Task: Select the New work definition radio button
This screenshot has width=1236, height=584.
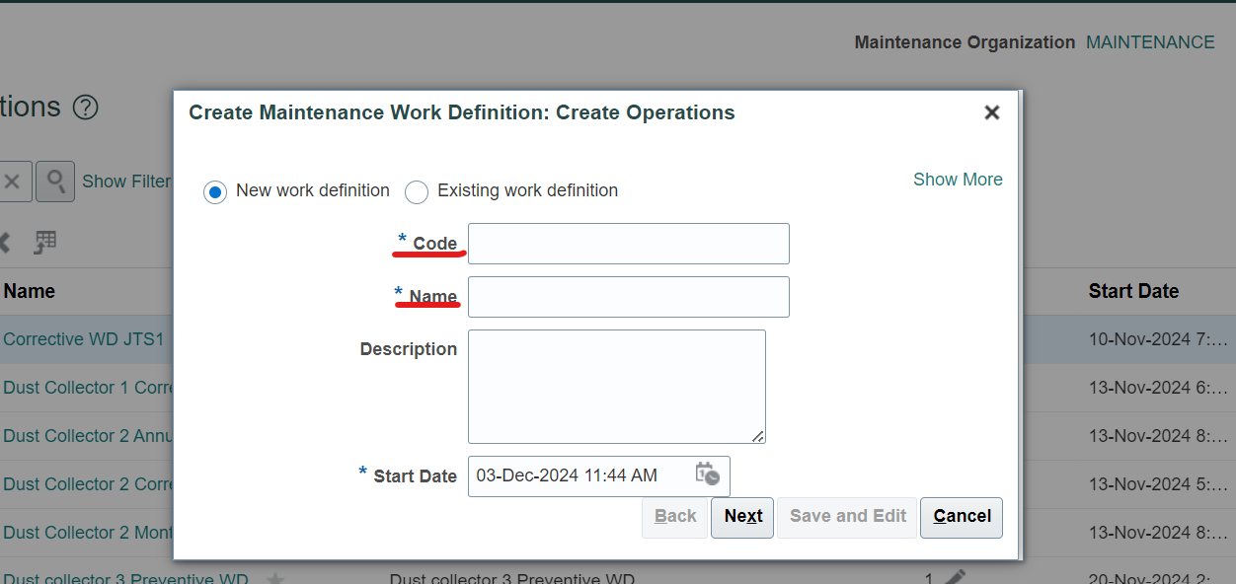Action: 215,191
